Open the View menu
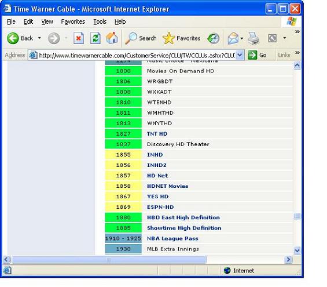This screenshot has width=327, height=287. tap(47, 21)
